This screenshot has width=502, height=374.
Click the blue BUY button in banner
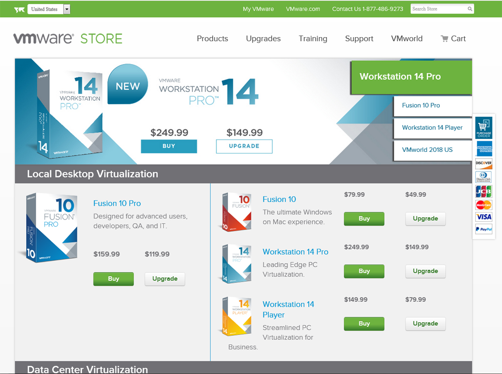169,146
